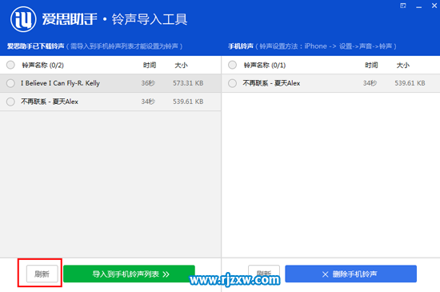Screen dimensions: 440x292
Task: Sort downloaded list by 大小 column
Action: (181, 65)
